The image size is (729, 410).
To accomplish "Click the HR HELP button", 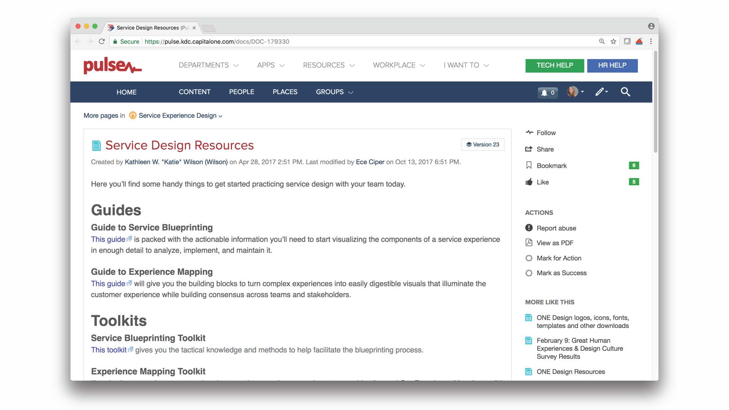I will [612, 65].
